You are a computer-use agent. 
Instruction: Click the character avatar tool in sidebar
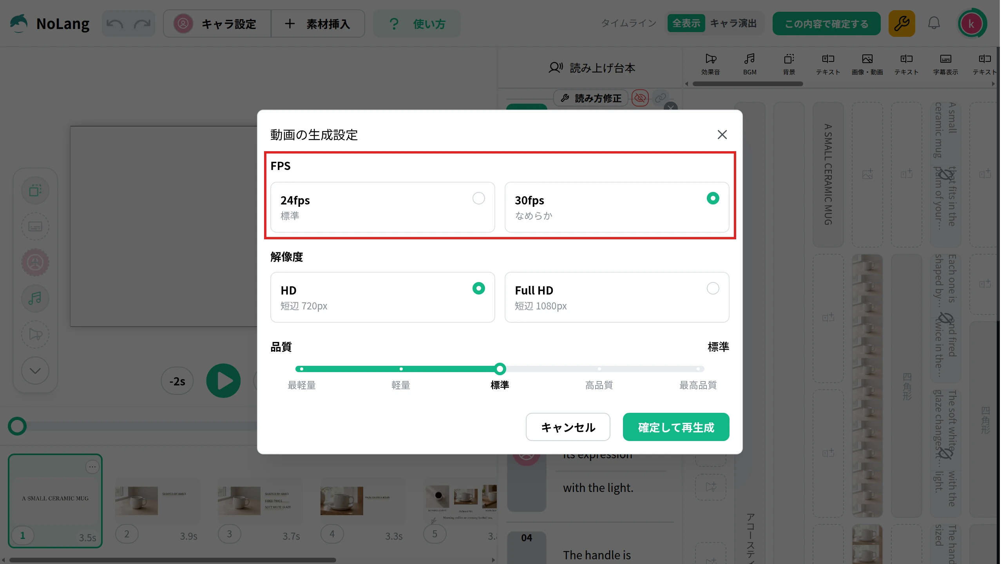[35, 262]
